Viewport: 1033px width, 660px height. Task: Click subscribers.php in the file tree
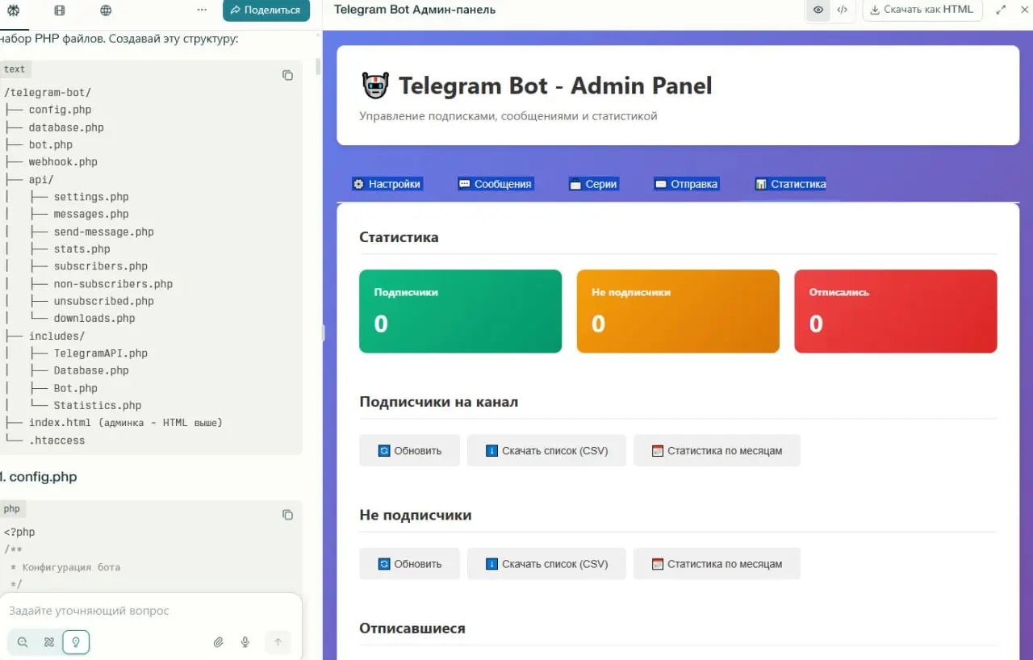click(101, 266)
